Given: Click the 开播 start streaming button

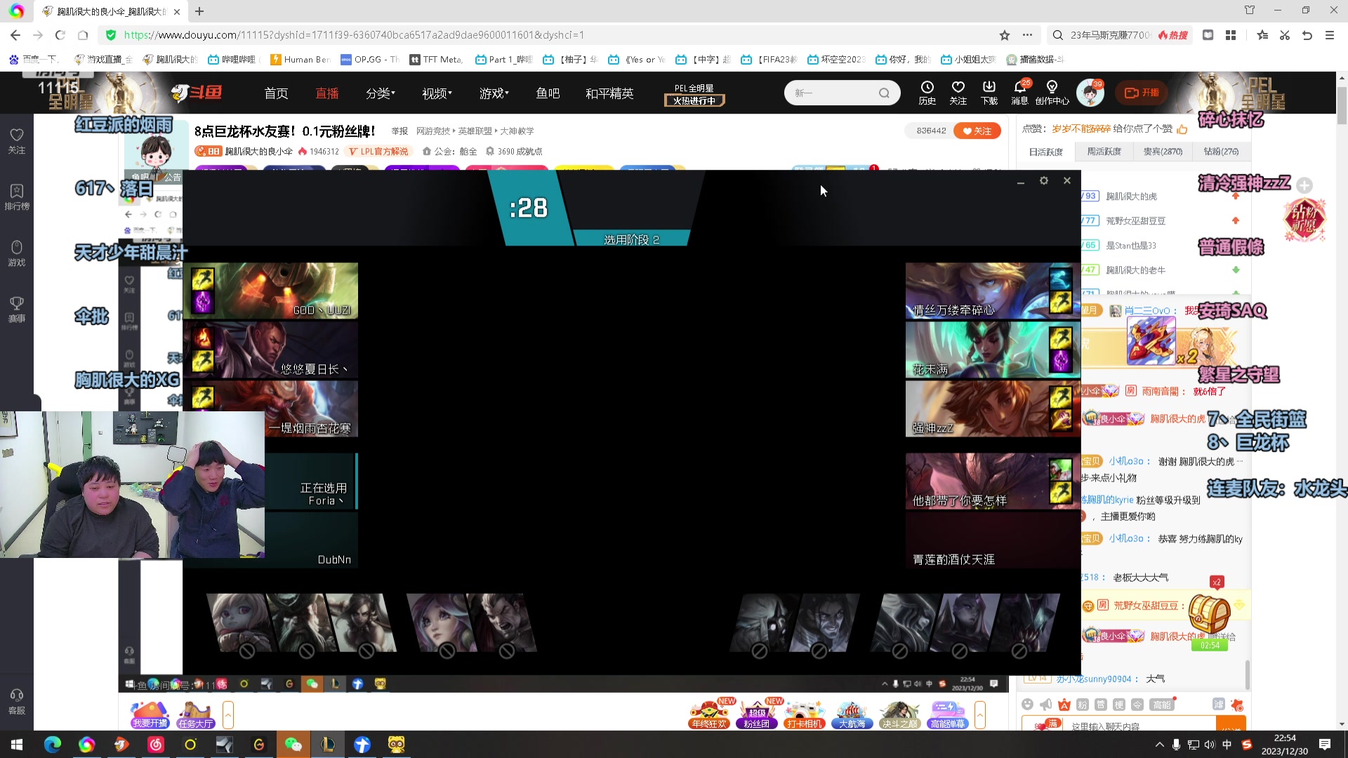Looking at the screenshot, I should [1142, 93].
